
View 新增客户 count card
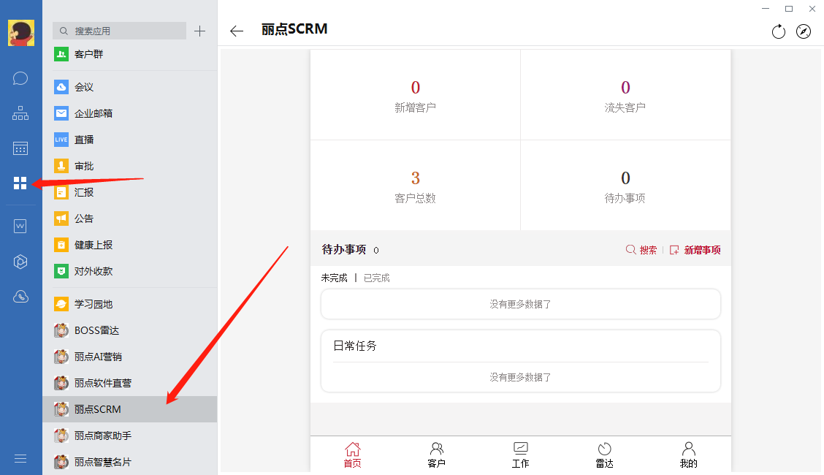click(x=415, y=95)
